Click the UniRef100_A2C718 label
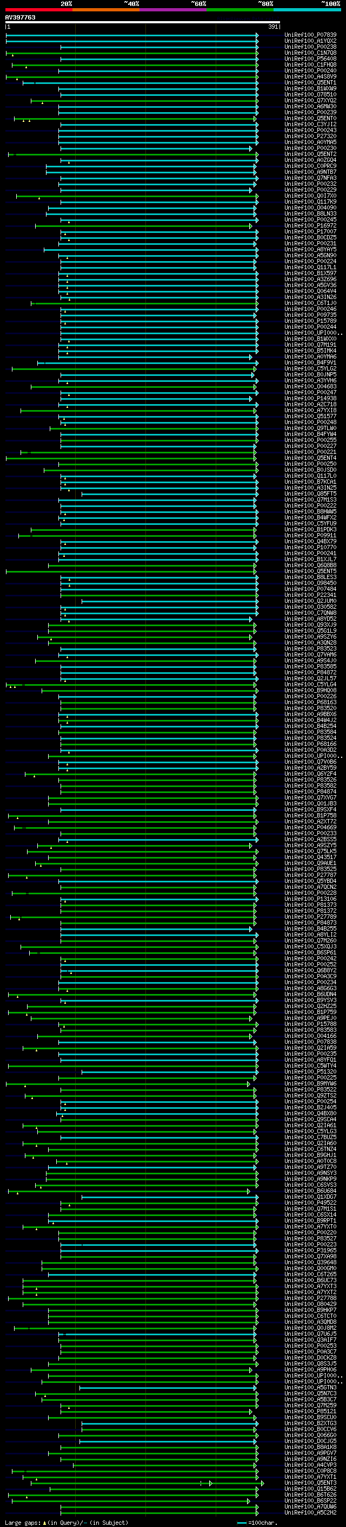 310,404
